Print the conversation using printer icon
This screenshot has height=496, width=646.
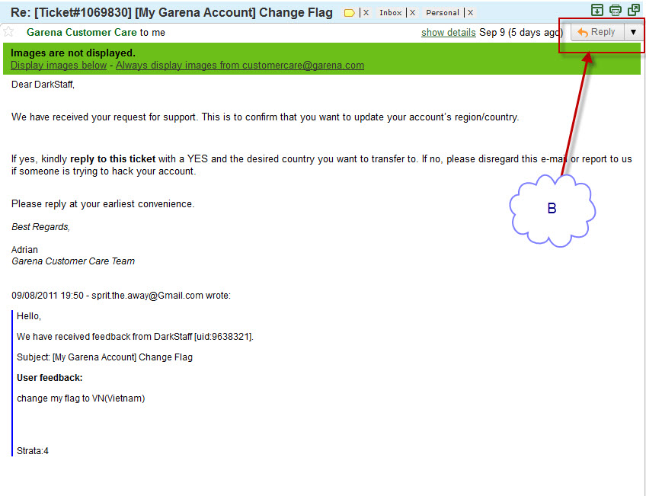click(616, 10)
